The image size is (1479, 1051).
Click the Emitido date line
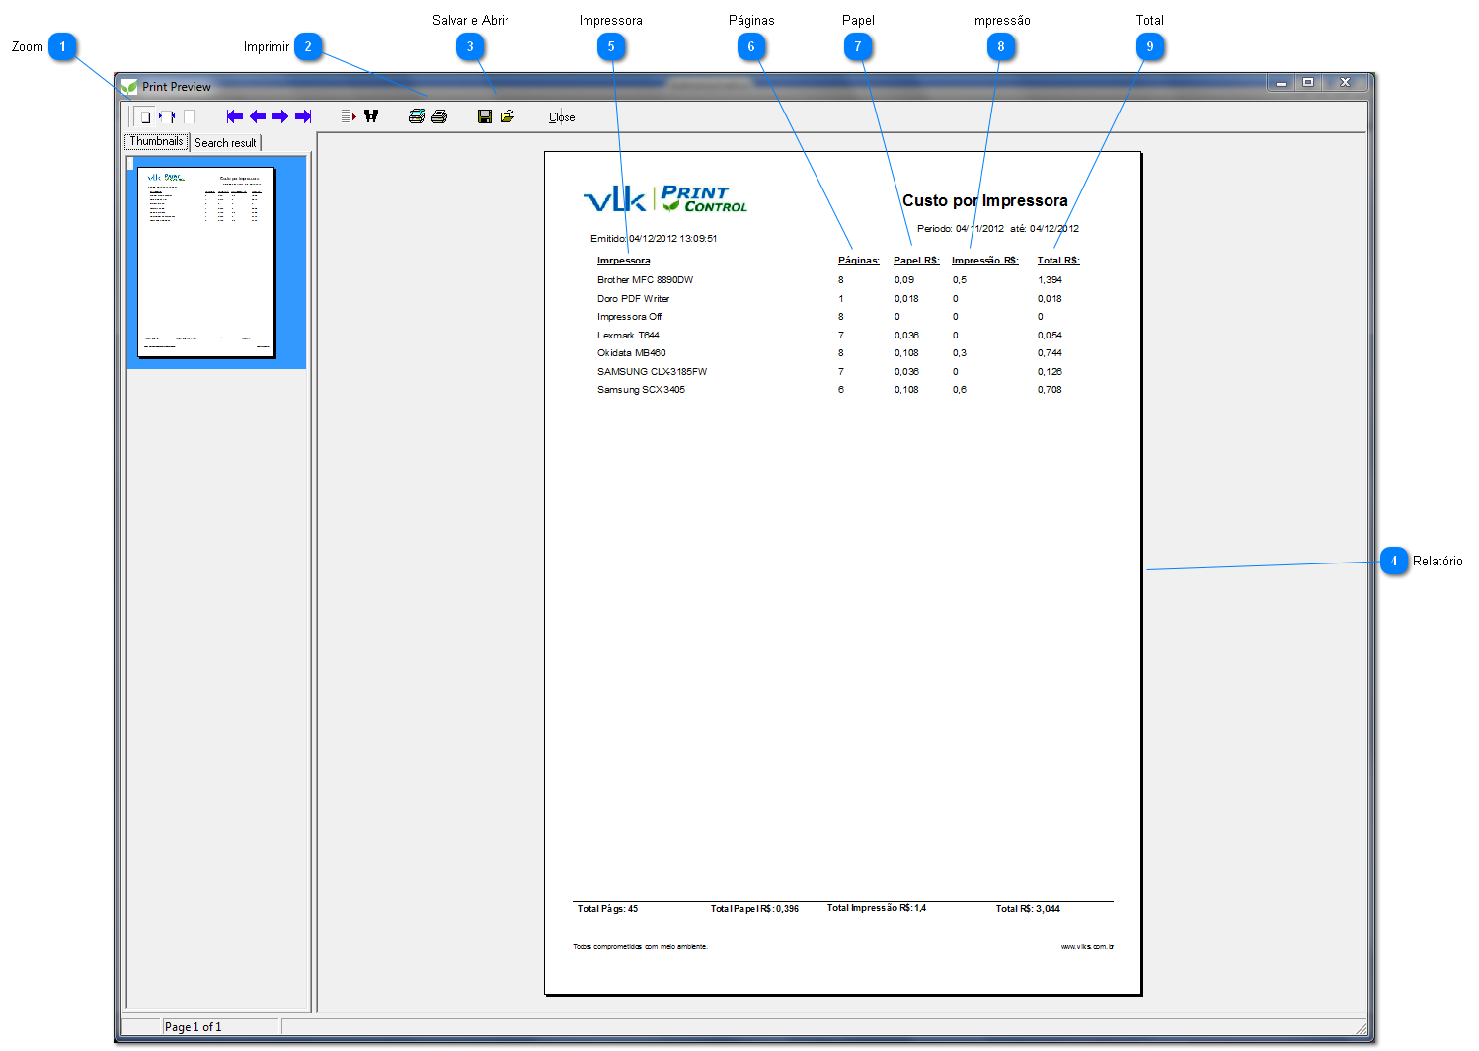click(654, 239)
